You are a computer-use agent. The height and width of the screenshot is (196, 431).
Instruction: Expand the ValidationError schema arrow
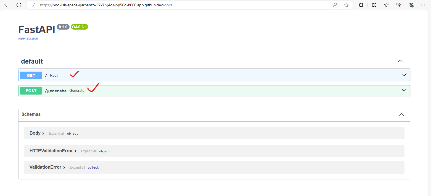click(64, 168)
